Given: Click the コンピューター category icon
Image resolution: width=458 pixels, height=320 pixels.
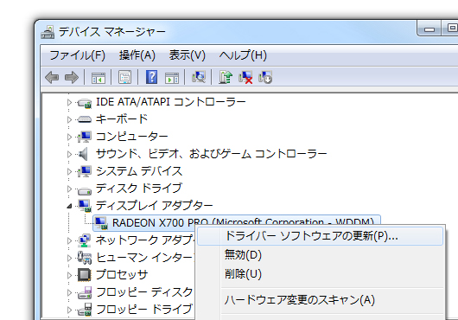Looking at the screenshot, I should point(85,137).
